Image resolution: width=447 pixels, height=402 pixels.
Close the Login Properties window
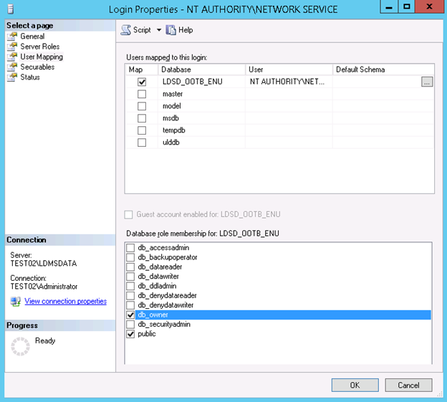(x=430, y=7)
